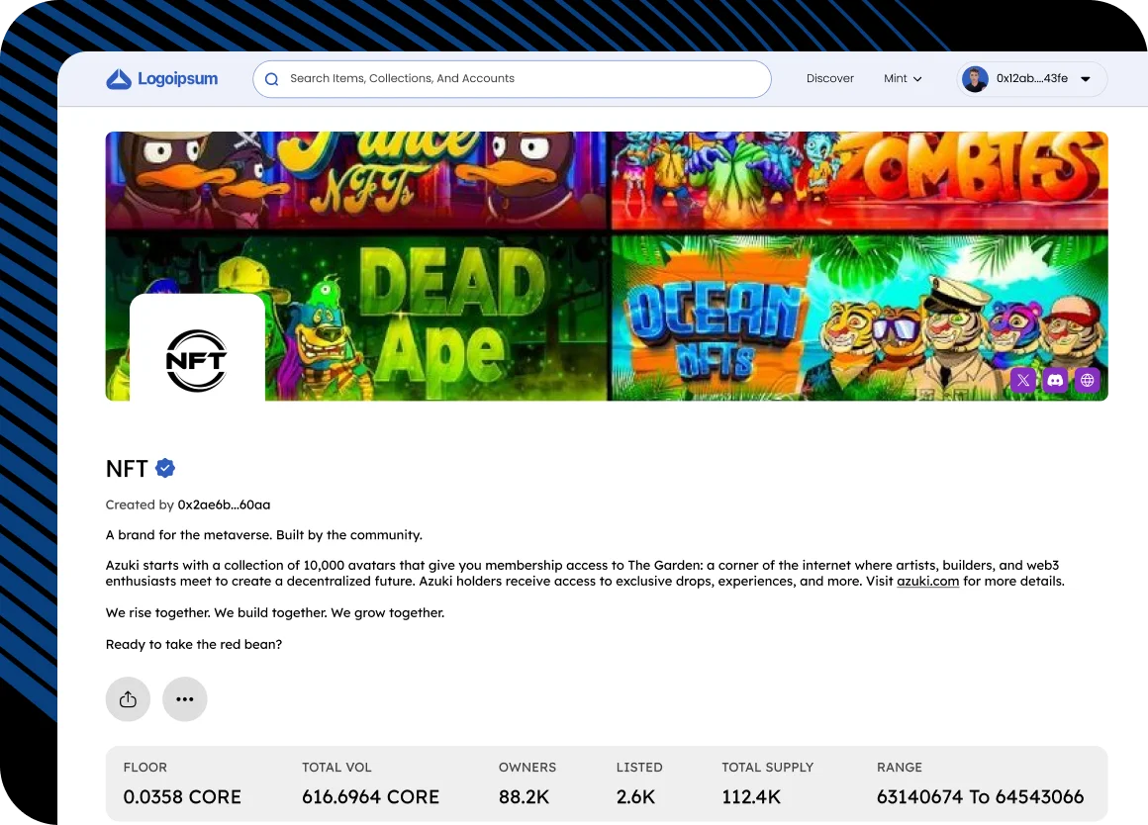Open the X (Twitter) social link
The width and height of the screenshot is (1148, 825).
tap(1023, 380)
